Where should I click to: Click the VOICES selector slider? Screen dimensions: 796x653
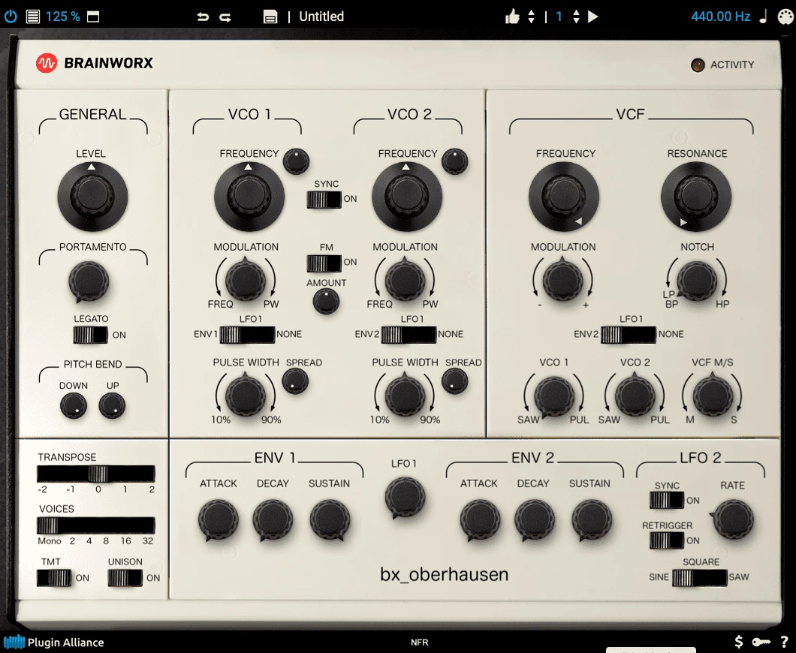tap(96, 525)
